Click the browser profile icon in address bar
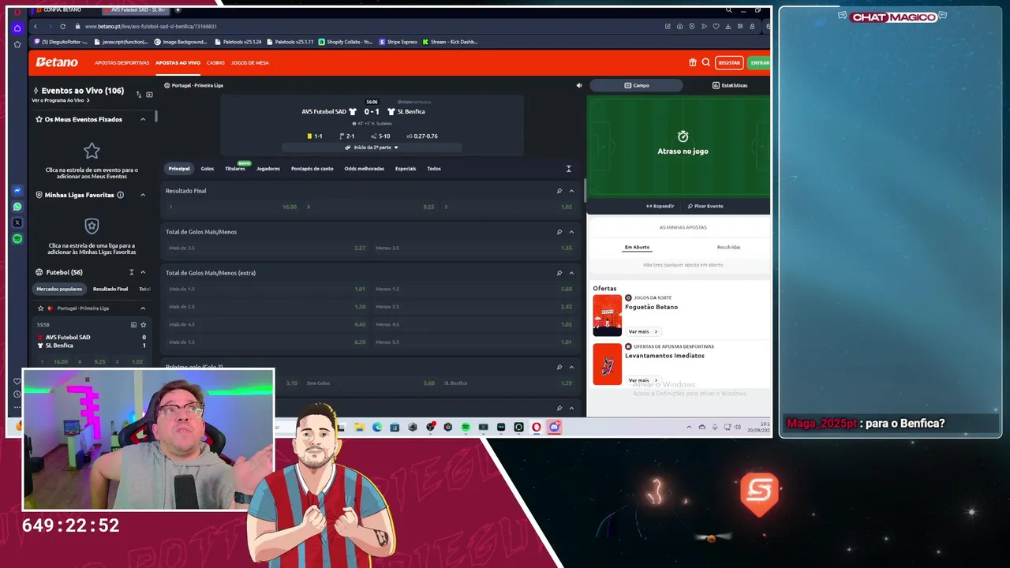The image size is (1010, 568). pyautogui.click(x=753, y=26)
